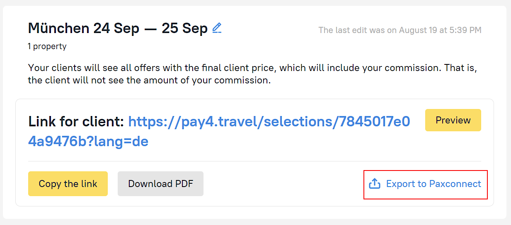Click the 'München' city name in the title
The height and width of the screenshot is (225, 511).
58,28
